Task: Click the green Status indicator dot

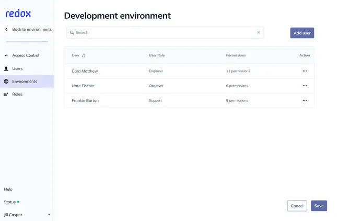Action: coord(18,202)
